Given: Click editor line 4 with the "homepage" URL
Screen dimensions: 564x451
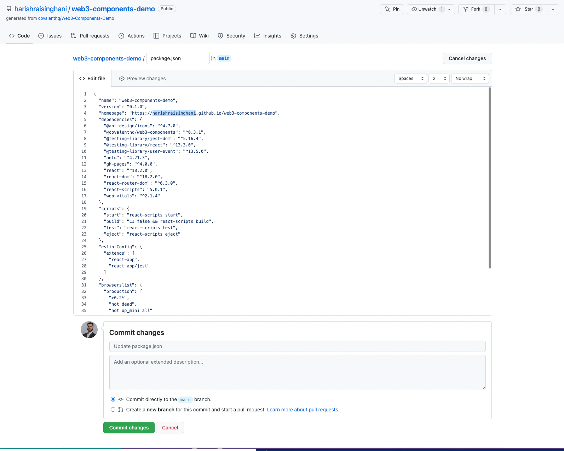Looking at the screenshot, I should point(189,113).
